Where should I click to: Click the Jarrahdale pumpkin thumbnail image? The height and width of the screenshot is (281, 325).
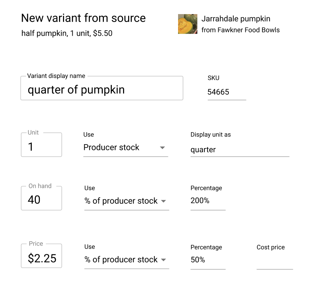(187, 24)
